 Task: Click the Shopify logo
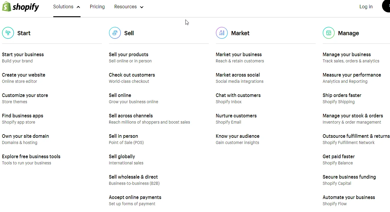tap(20, 7)
